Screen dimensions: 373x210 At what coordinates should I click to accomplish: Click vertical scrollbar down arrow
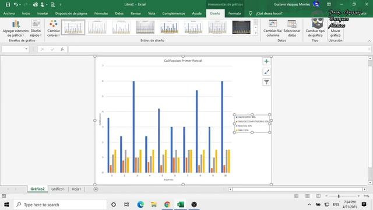click(370, 183)
